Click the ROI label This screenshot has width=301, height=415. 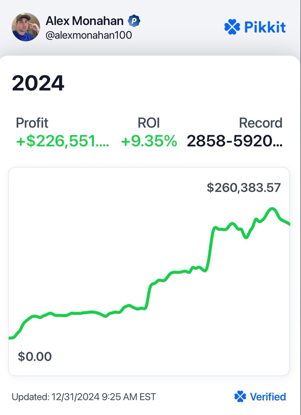148,123
